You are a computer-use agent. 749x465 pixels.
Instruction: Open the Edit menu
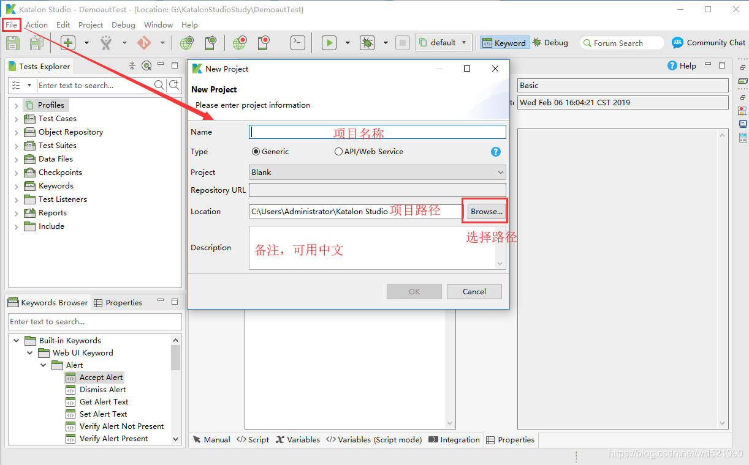coord(63,25)
